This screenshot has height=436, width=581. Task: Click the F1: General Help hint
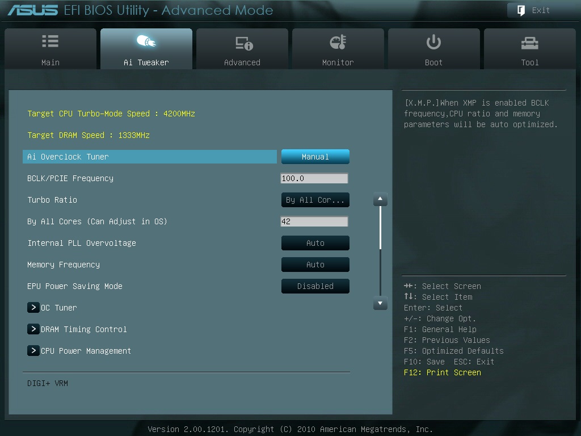[440, 329]
